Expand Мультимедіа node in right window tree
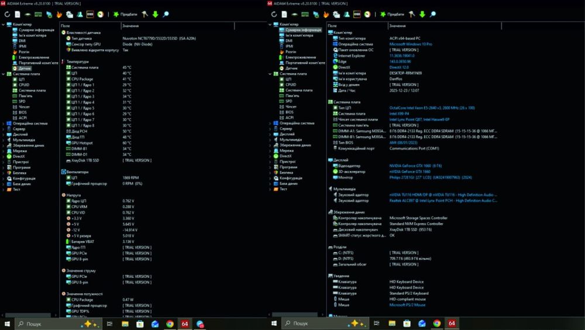The height and width of the screenshot is (330, 585). [x=270, y=140]
